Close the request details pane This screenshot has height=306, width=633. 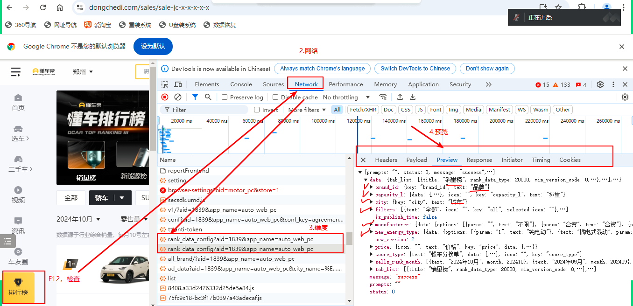coord(363,160)
